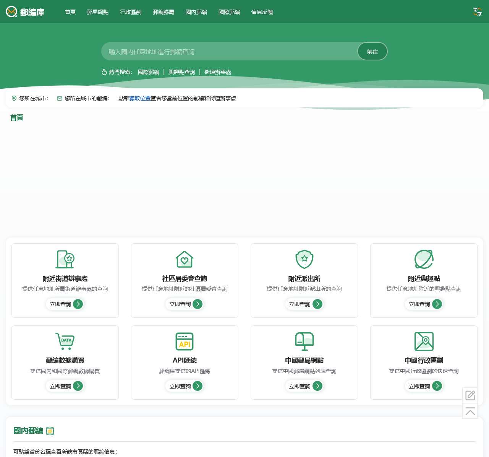Click the 中國郵局網點 mailbox icon
This screenshot has width=489, height=457.
(304, 341)
